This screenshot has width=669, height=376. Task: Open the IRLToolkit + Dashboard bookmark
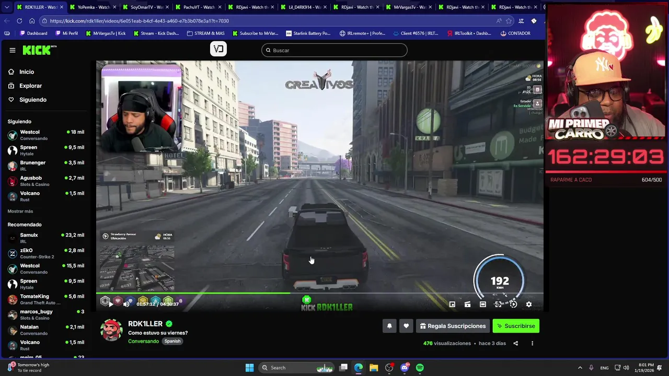pyautogui.click(x=469, y=33)
